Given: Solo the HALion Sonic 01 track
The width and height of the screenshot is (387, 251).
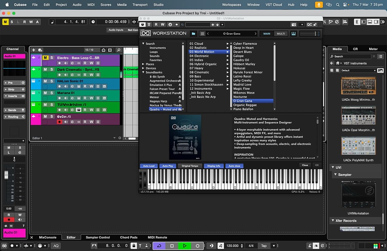Looking at the screenshot, I should click(x=52, y=81).
